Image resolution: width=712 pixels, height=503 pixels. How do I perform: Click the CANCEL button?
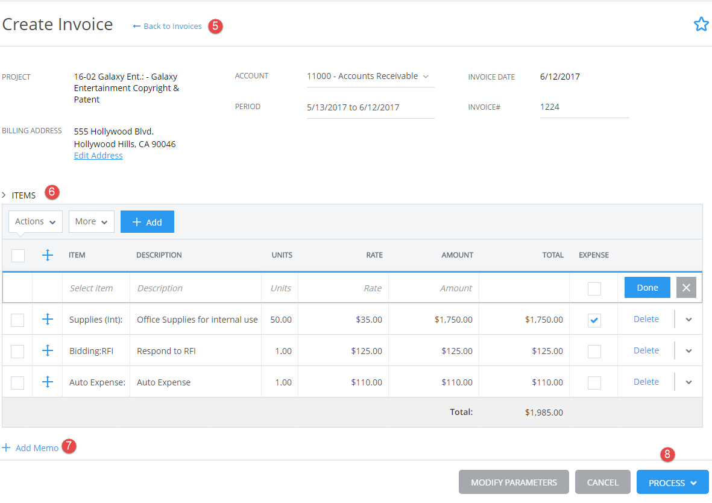(602, 482)
